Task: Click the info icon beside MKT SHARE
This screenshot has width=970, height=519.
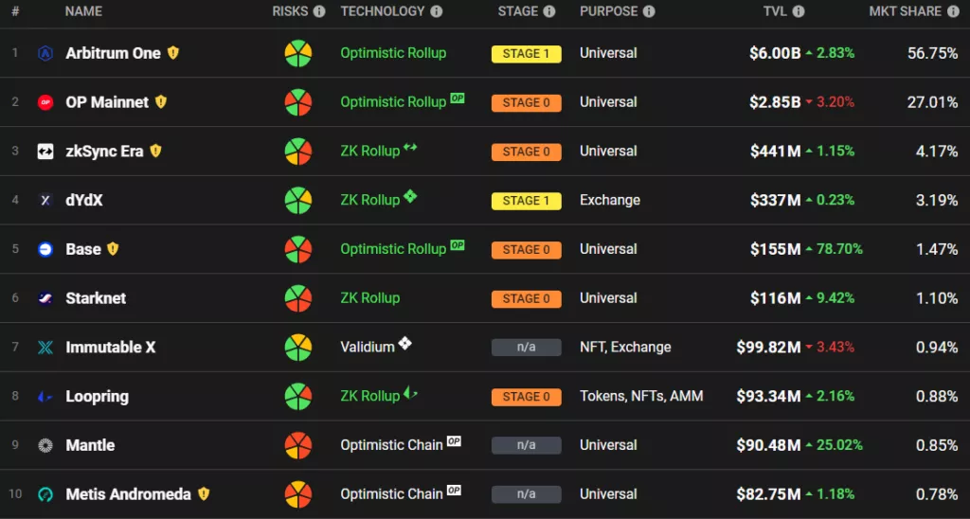Action: (x=953, y=11)
